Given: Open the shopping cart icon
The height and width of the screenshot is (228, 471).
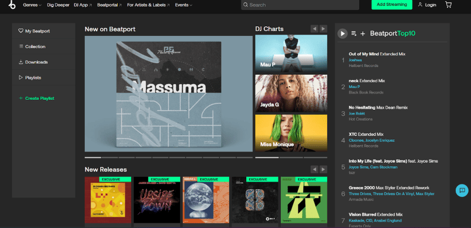Looking at the screenshot, I should (x=448, y=5).
